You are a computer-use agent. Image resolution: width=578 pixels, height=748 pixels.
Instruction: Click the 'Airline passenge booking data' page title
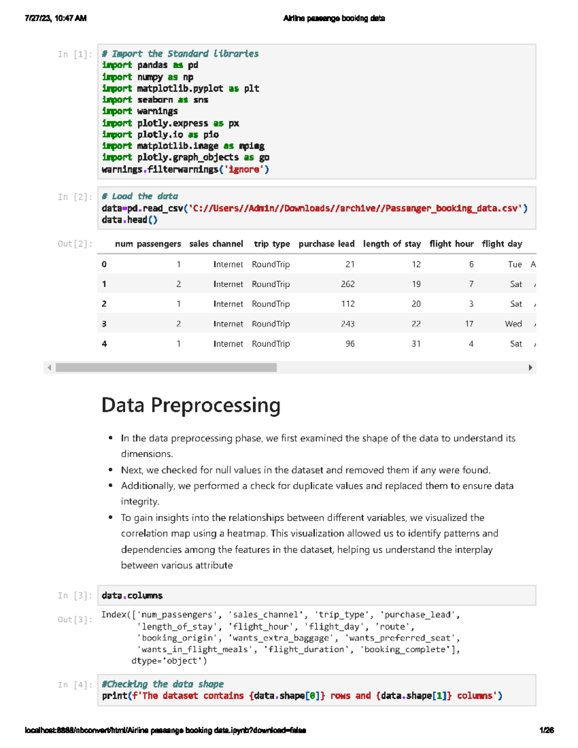coord(334,18)
